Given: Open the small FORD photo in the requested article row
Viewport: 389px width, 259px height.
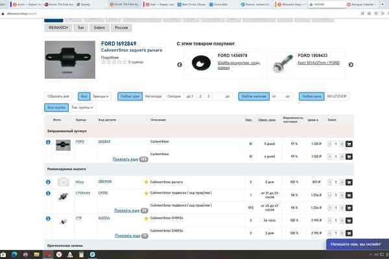Looking at the screenshot, I should 64,145.
